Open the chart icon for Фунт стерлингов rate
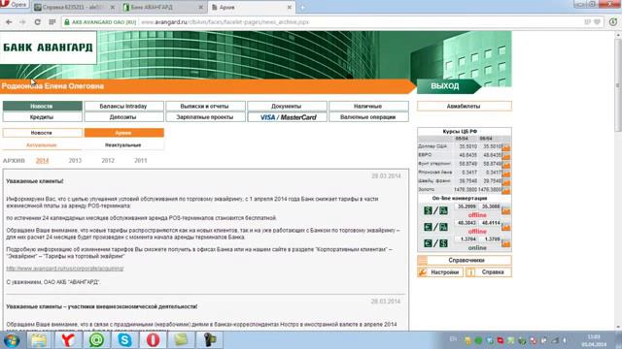The width and height of the screenshot is (622, 349). [506, 164]
